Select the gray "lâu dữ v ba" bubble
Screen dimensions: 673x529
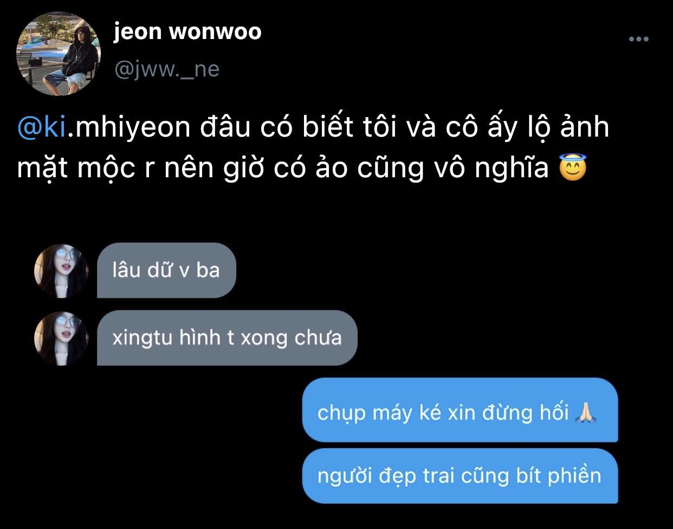pyautogui.click(x=166, y=270)
